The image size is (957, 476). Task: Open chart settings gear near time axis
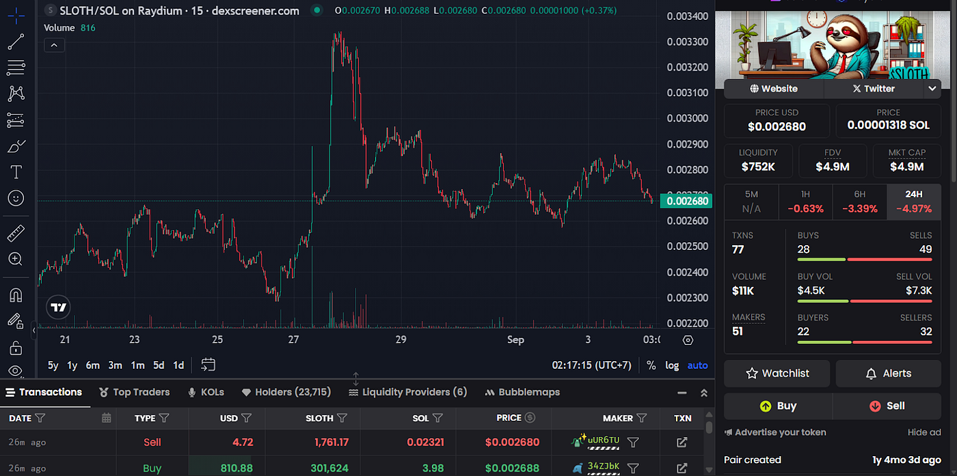tap(688, 340)
